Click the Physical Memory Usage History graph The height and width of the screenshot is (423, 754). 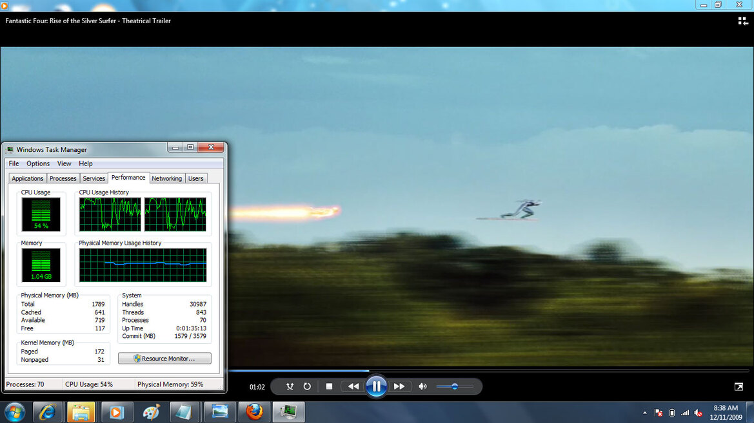click(x=143, y=265)
